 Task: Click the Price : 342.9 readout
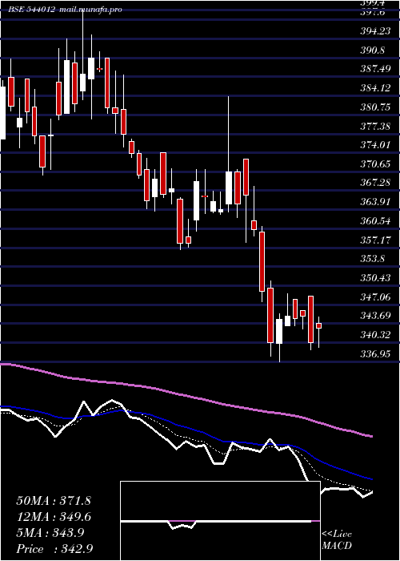[54, 549]
